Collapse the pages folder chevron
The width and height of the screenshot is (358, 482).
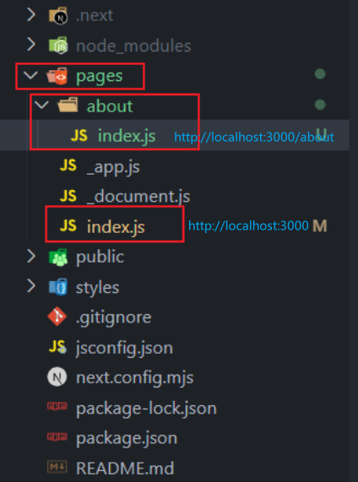pos(30,75)
